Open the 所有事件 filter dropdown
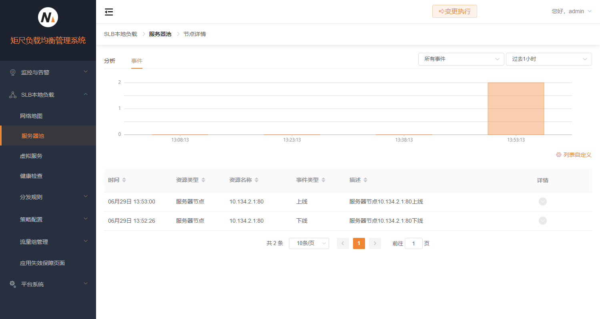 click(461, 59)
